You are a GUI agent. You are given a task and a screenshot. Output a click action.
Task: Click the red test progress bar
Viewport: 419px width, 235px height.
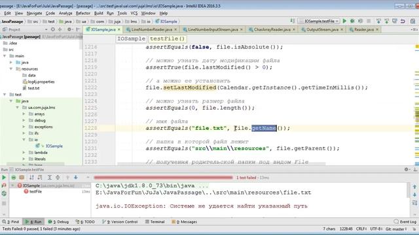tap(163, 178)
